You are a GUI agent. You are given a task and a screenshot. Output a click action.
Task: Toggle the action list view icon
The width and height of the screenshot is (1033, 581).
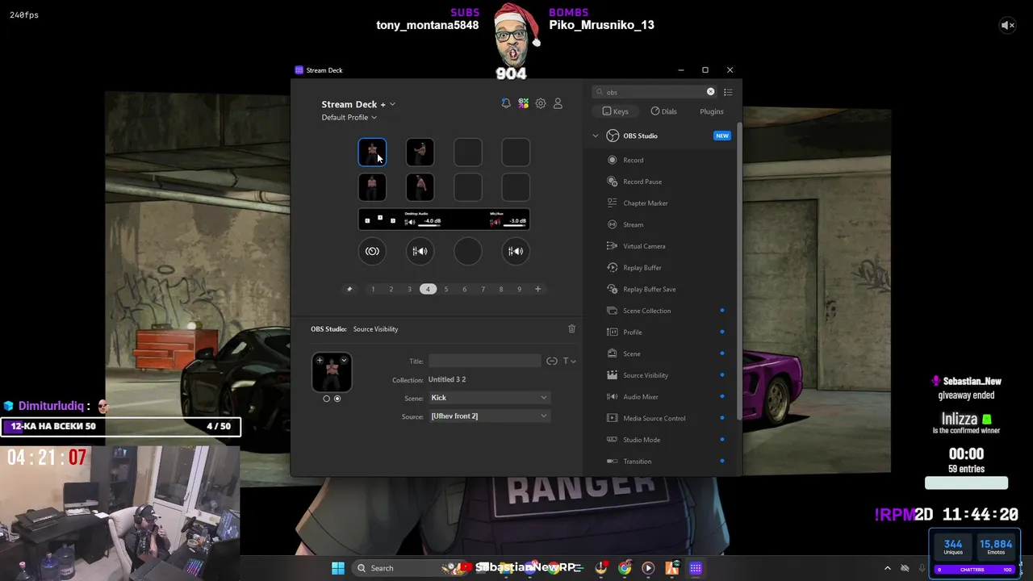(728, 92)
